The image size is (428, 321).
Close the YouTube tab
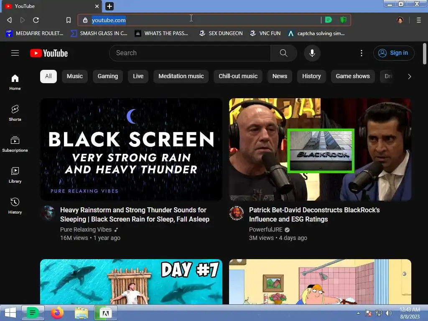point(97,6)
